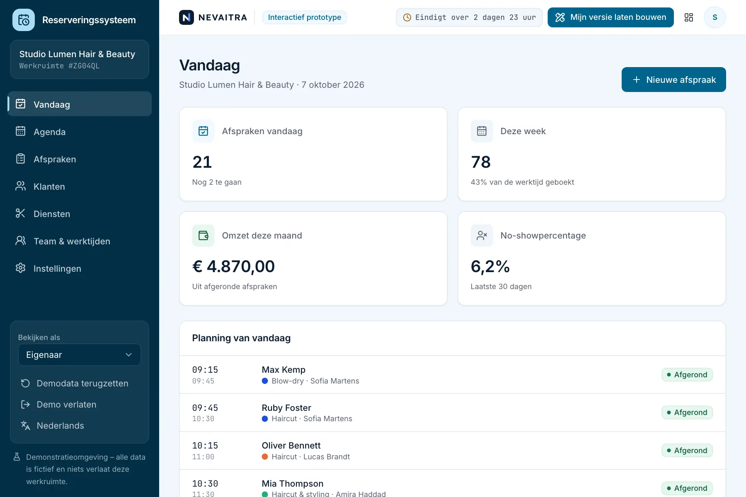
Task: Open Team & werktijden in sidebar
Action: 80,241
